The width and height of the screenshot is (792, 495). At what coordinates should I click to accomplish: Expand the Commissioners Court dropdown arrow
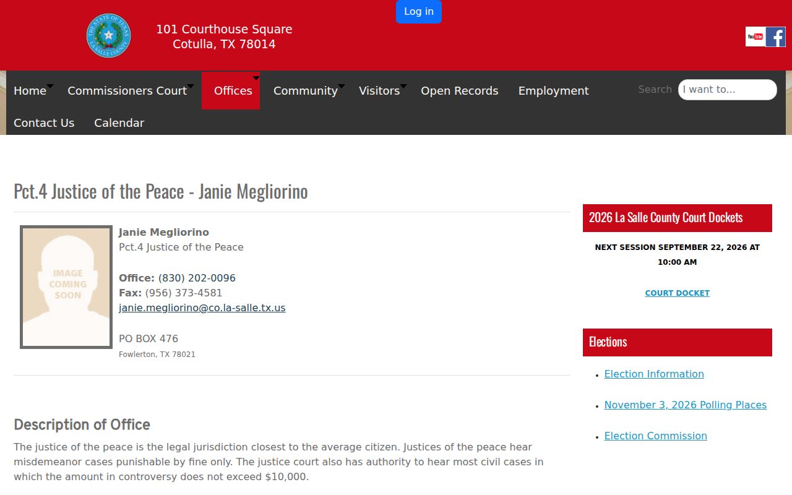pos(191,86)
